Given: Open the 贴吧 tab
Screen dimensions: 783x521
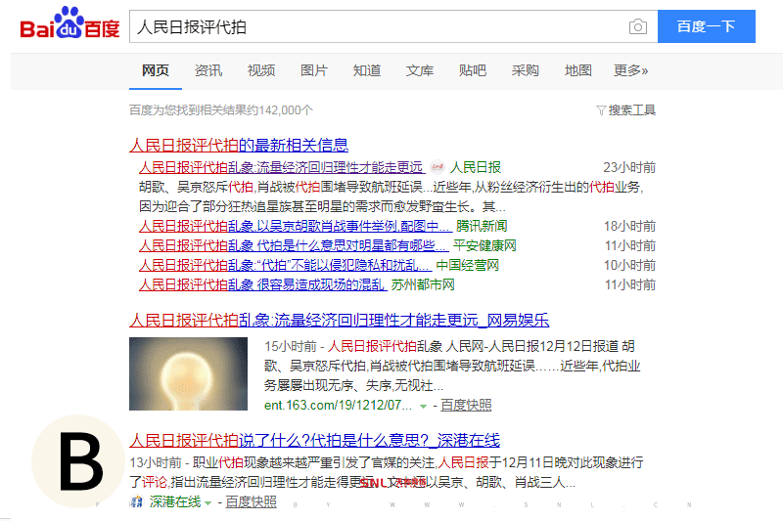Looking at the screenshot, I should [x=473, y=70].
